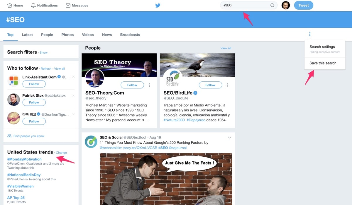Show the Search filters panel
The height and width of the screenshot is (205, 352).
(43, 53)
